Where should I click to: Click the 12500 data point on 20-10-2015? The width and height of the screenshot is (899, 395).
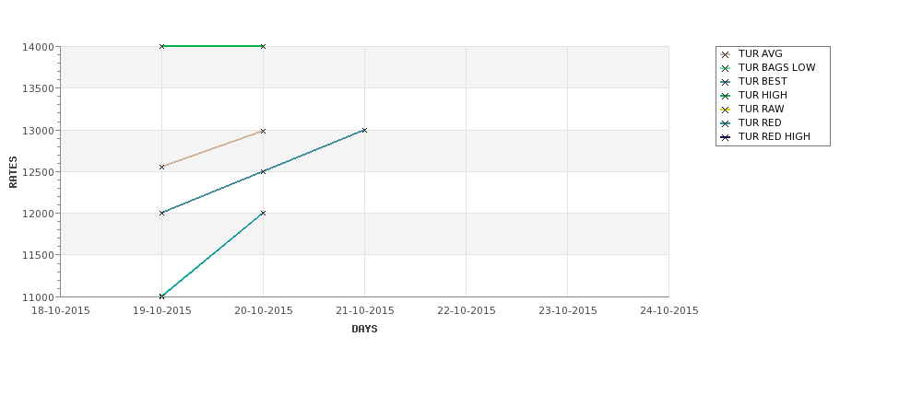[x=263, y=171]
